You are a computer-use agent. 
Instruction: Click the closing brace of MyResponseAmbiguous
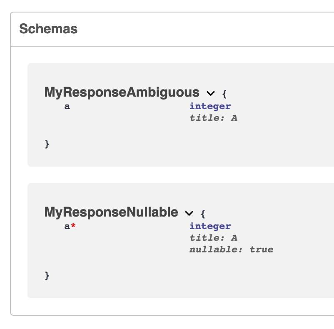click(x=47, y=144)
